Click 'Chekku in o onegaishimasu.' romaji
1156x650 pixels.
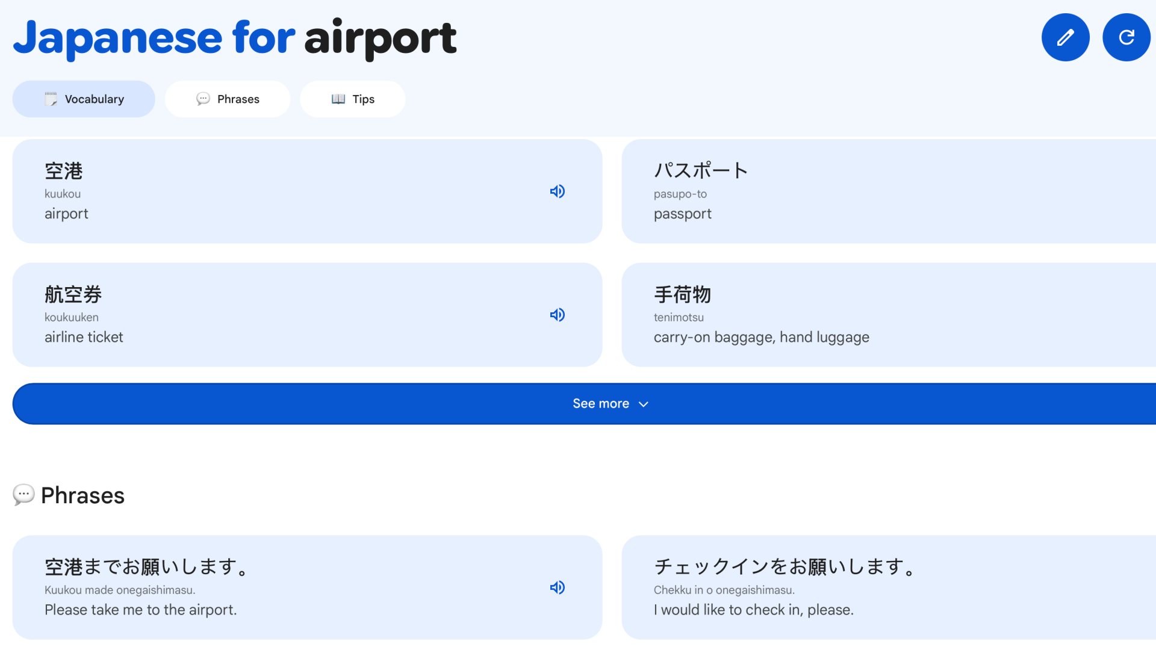point(724,590)
